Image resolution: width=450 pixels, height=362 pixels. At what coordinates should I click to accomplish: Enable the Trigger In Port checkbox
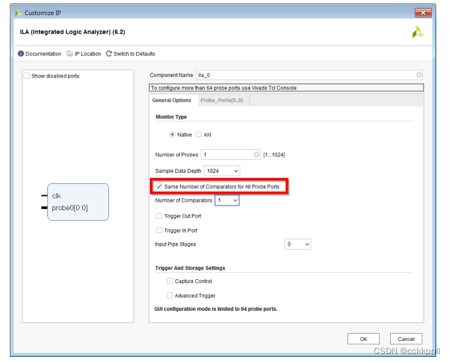click(159, 230)
